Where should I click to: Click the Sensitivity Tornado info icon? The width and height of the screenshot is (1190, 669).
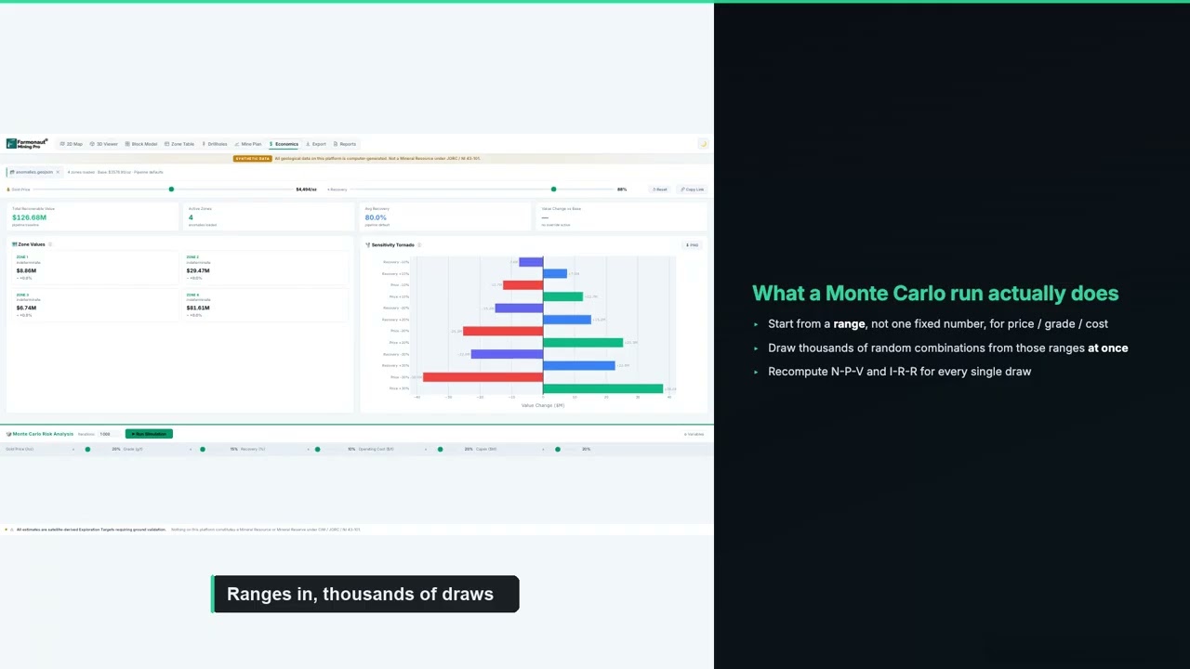pyautogui.click(x=419, y=245)
